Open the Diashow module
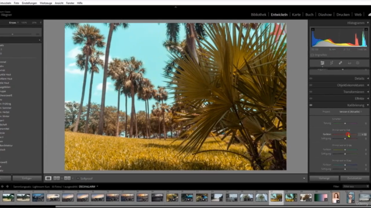The height and width of the screenshot is (208, 371). coord(325,14)
